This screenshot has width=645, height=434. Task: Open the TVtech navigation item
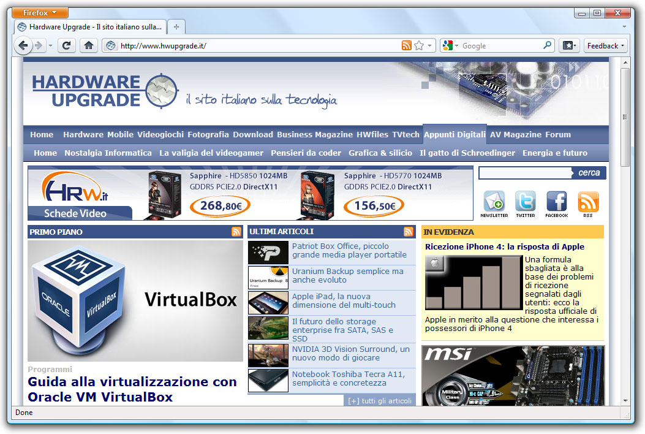click(405, 135)
